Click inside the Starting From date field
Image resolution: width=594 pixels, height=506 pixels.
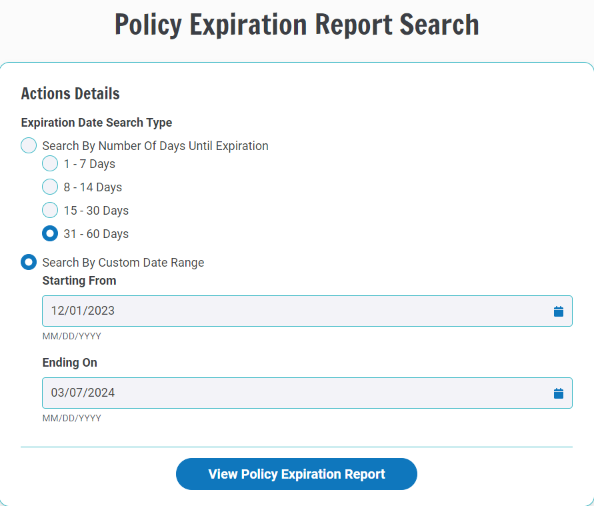click(267, 310)
